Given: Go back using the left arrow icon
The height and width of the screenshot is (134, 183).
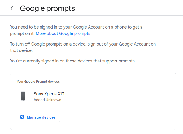Looking at the screenshot, I should 12,8.
